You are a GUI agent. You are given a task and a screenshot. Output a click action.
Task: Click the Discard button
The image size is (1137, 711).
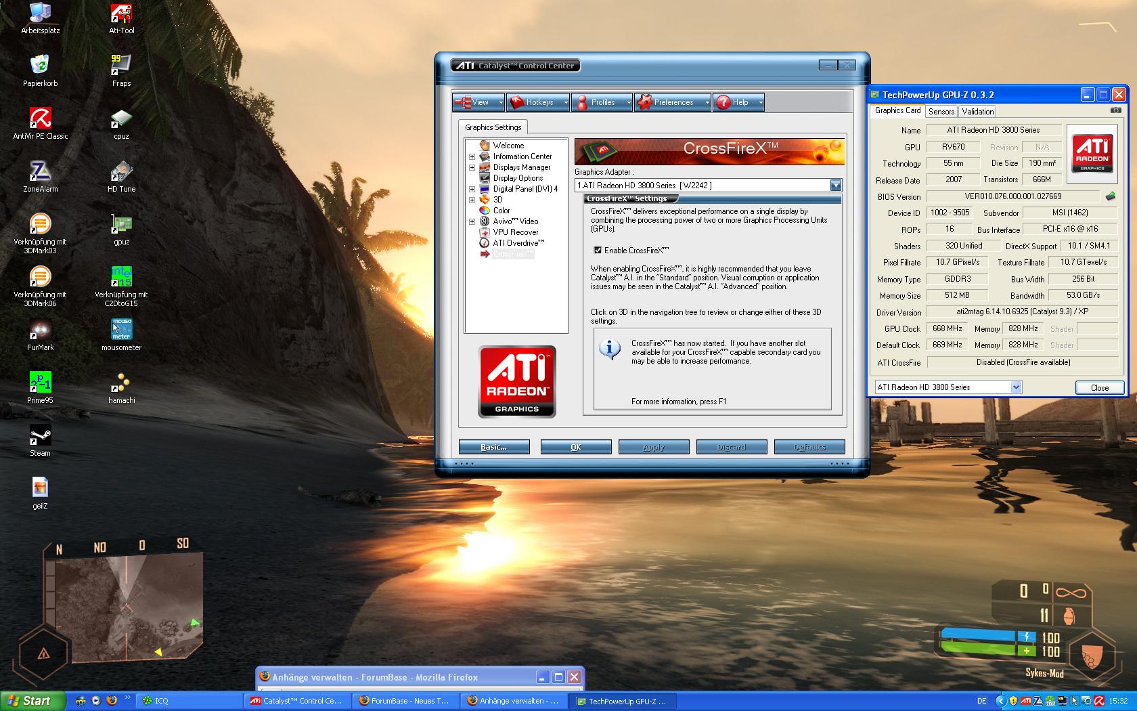732,447
